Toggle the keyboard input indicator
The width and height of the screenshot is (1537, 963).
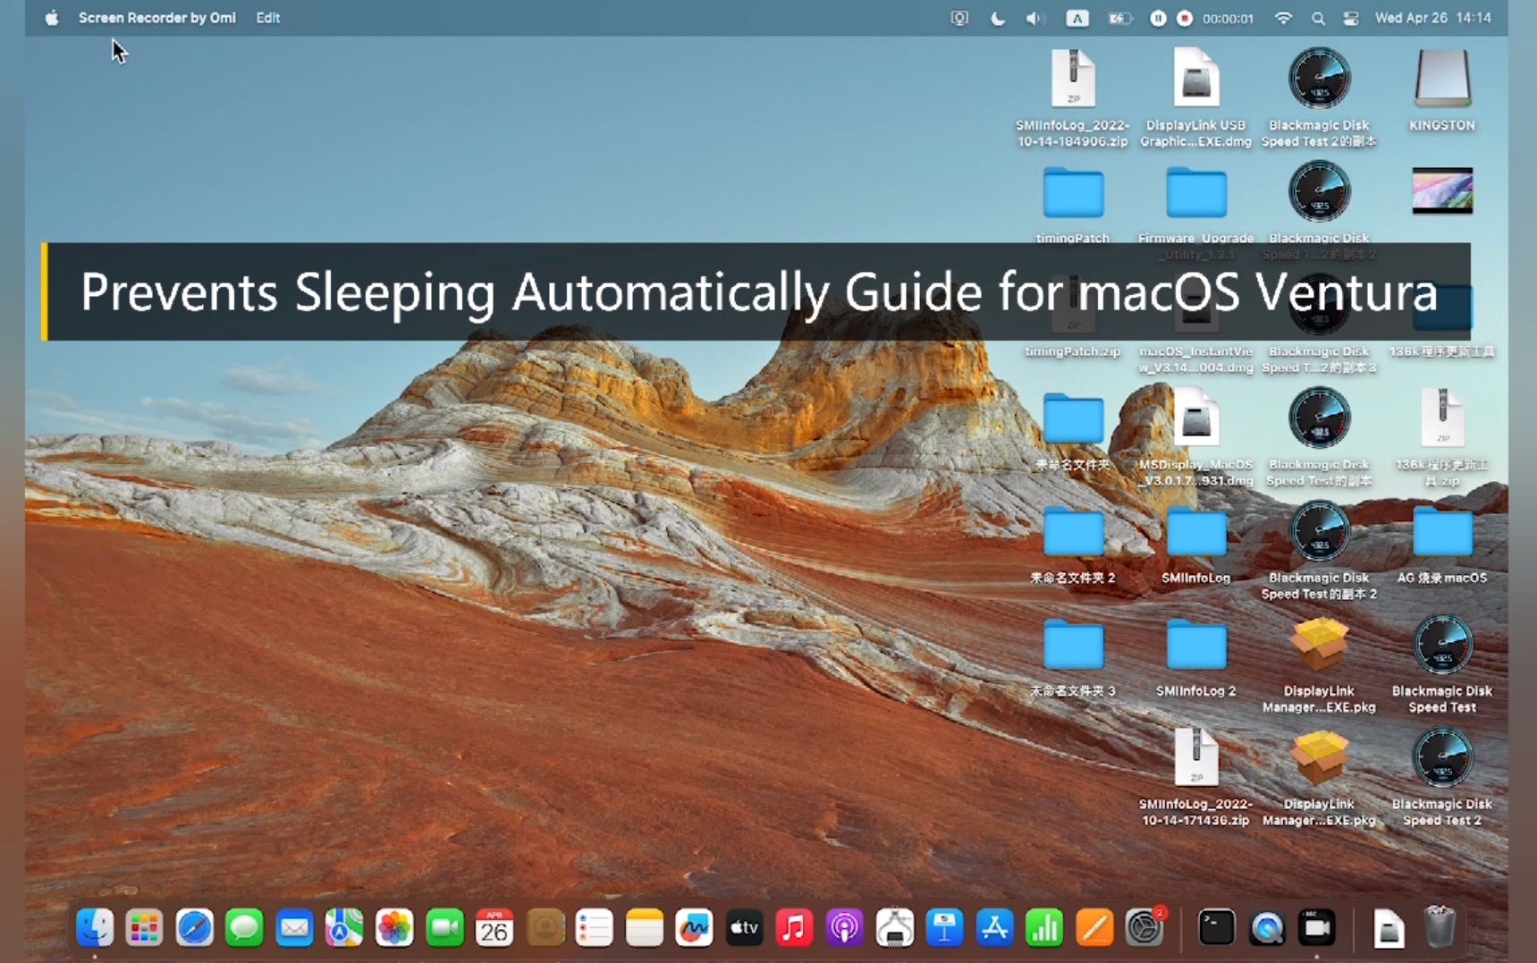[x=1077, y=18]
